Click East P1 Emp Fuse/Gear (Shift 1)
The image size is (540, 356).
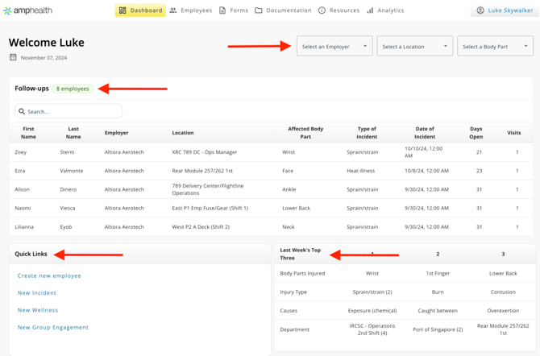[210, 208]
